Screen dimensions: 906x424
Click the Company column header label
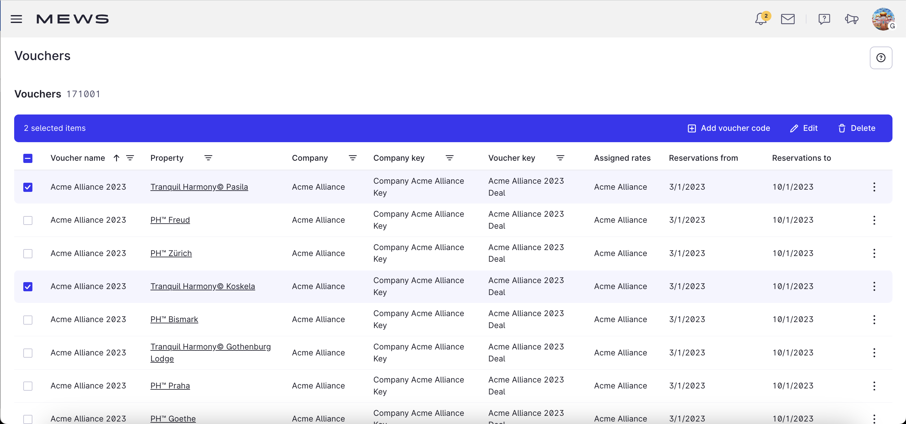click(x=310, y=158)
